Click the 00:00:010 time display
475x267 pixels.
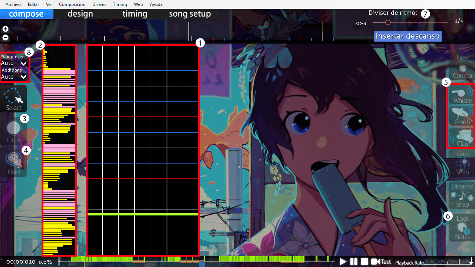tap(21, 262)
